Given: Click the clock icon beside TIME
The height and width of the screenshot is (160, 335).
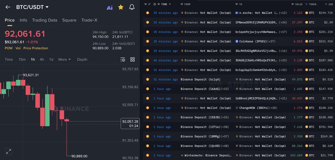Looking at the screenshot, I should click(155, 4).
